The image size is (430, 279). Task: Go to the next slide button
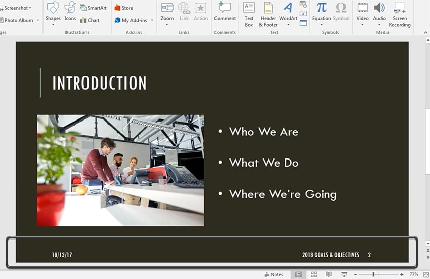tap(428, 257)
